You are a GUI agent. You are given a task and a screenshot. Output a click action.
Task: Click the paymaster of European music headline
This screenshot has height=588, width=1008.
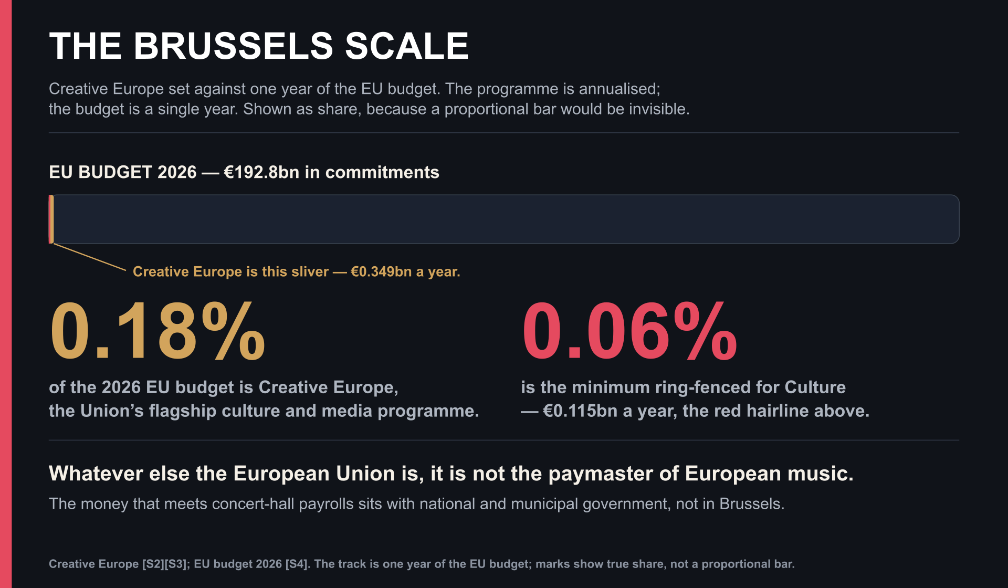coord(451,474)
